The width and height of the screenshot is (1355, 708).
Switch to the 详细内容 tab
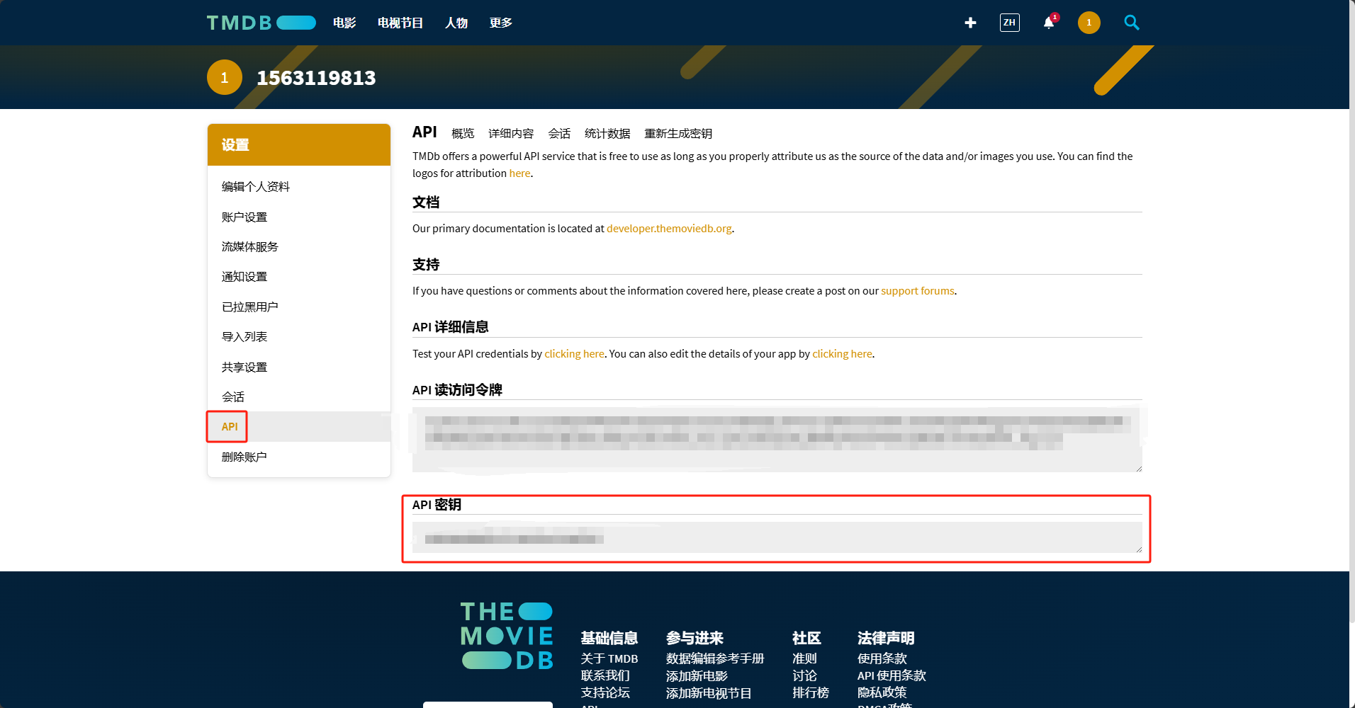pos(511,133)
